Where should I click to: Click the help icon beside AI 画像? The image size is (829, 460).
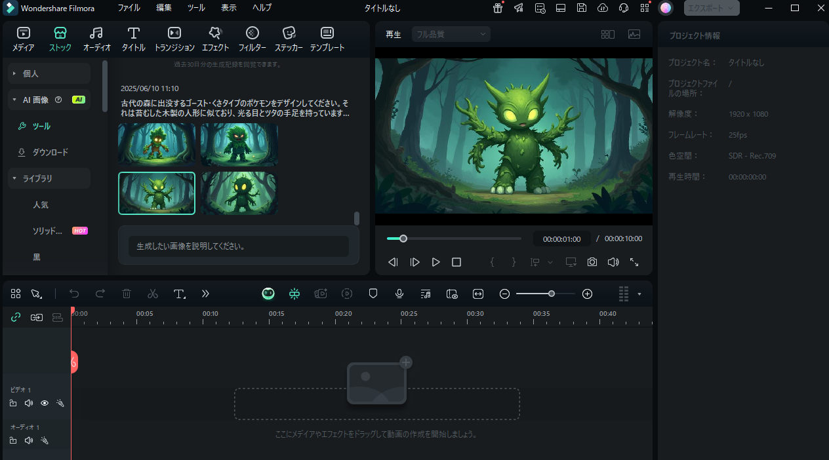(x=58, y=100)
